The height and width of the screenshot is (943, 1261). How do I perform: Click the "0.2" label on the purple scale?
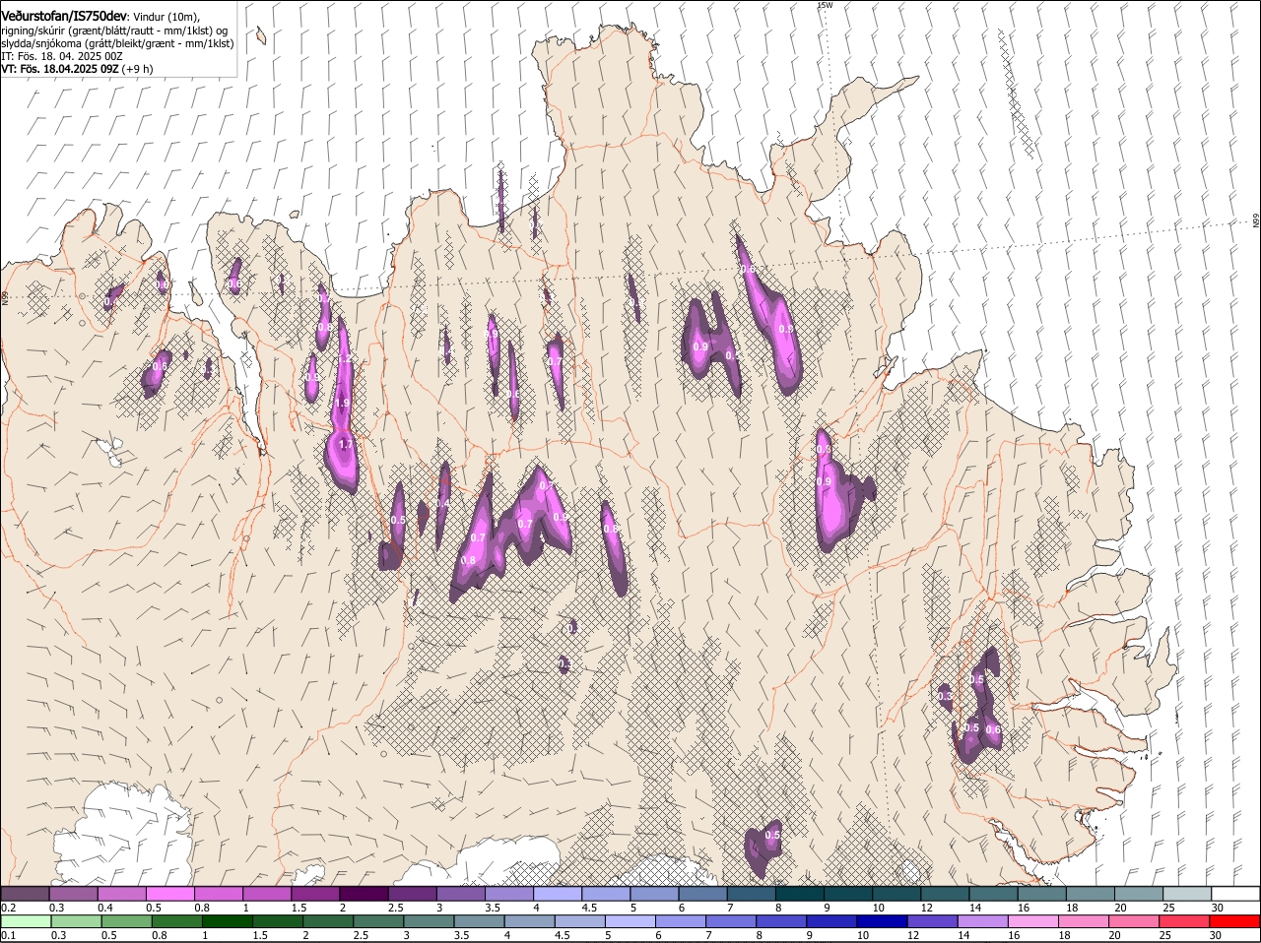coord(8,908)
